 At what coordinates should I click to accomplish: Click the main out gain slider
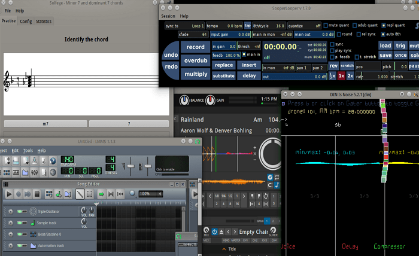314,34
